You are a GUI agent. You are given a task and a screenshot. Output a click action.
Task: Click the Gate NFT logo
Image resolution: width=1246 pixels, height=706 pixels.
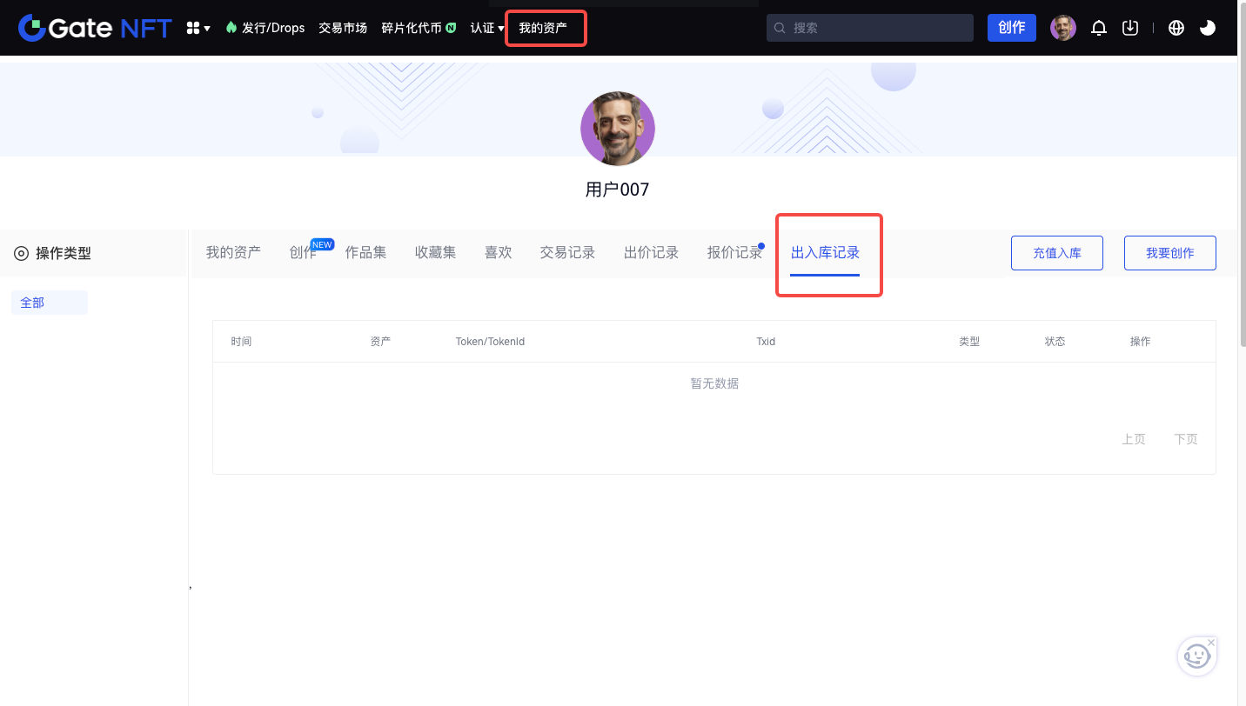pos(95,28)
